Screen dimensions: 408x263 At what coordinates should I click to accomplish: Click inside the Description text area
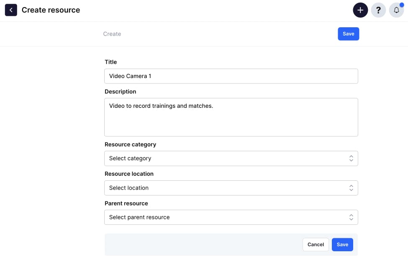click(x=231, y=117)
